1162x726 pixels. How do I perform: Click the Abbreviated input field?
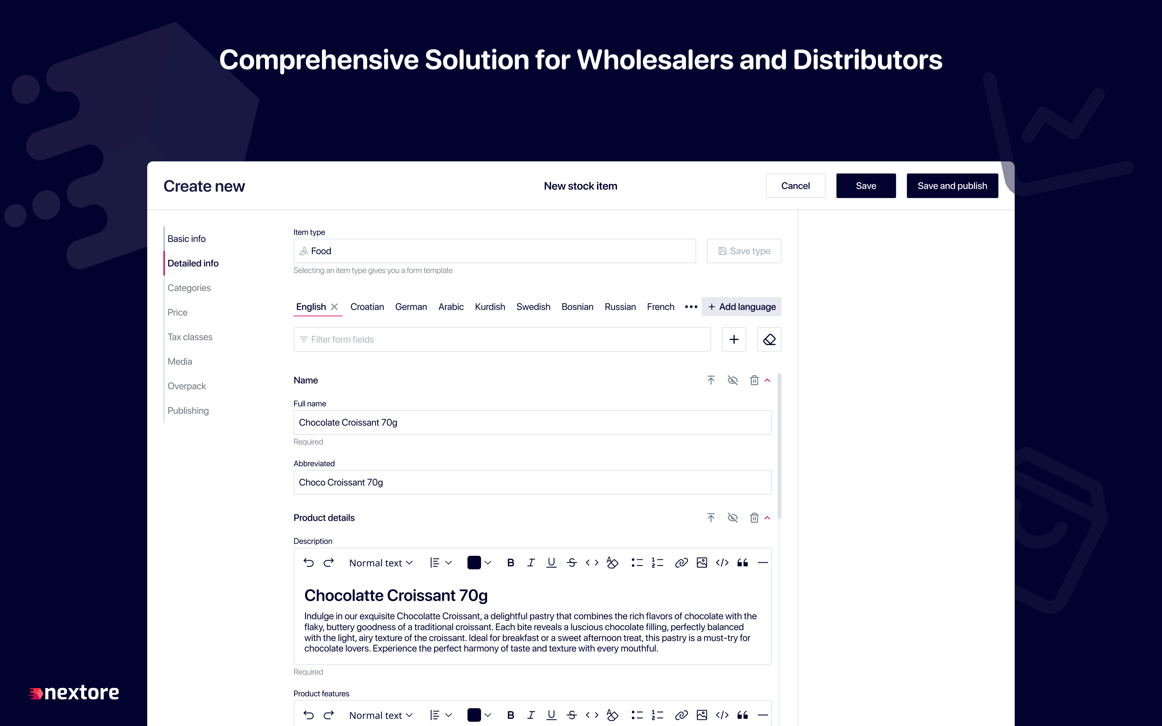point(533,482)
